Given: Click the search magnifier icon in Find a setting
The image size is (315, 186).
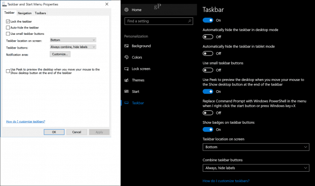Looking at the screenshot, I should [x=189, y=21].
